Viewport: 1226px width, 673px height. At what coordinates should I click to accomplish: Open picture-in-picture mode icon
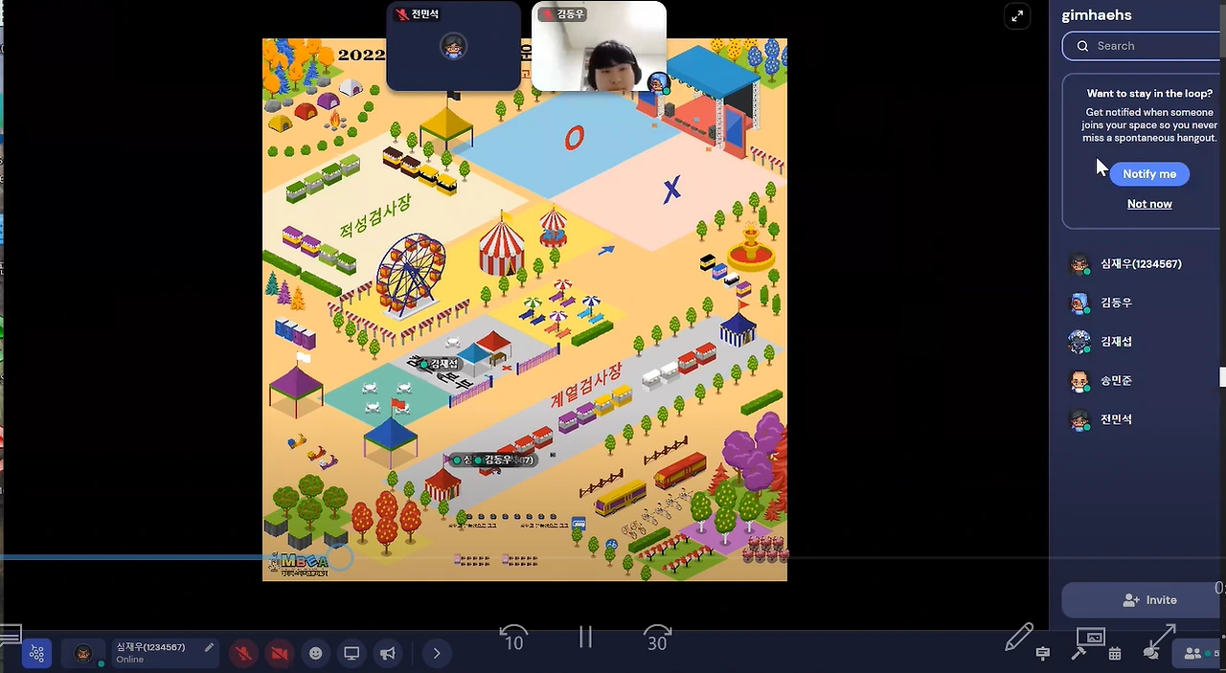(1091, 637)
